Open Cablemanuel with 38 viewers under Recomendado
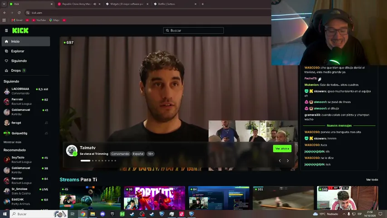387x218 pixels. click(26, 170)
